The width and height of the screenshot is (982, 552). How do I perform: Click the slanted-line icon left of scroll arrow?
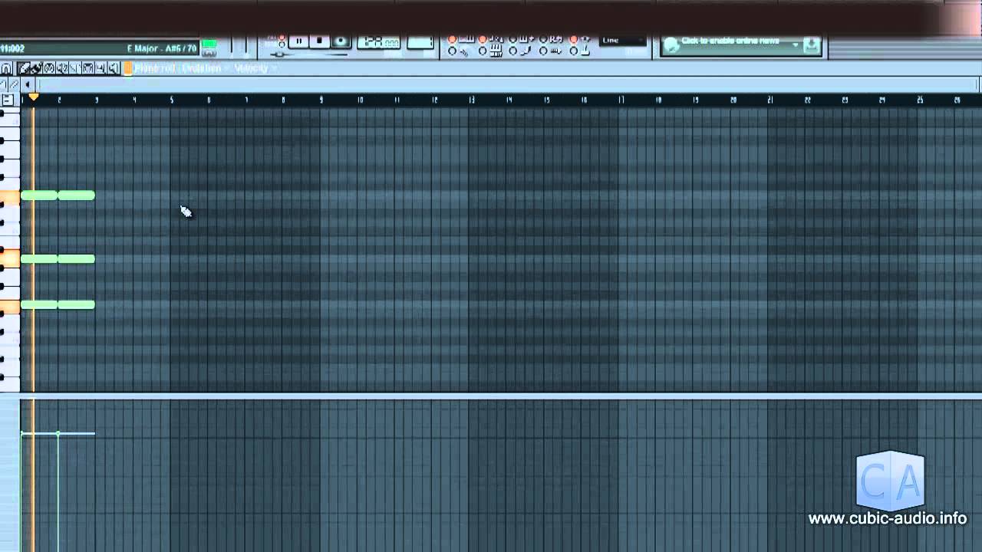click(x=15, y=84)
